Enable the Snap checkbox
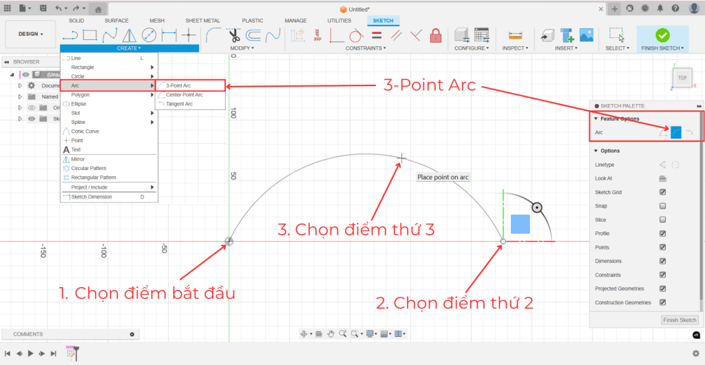 [x=662, y=206]
